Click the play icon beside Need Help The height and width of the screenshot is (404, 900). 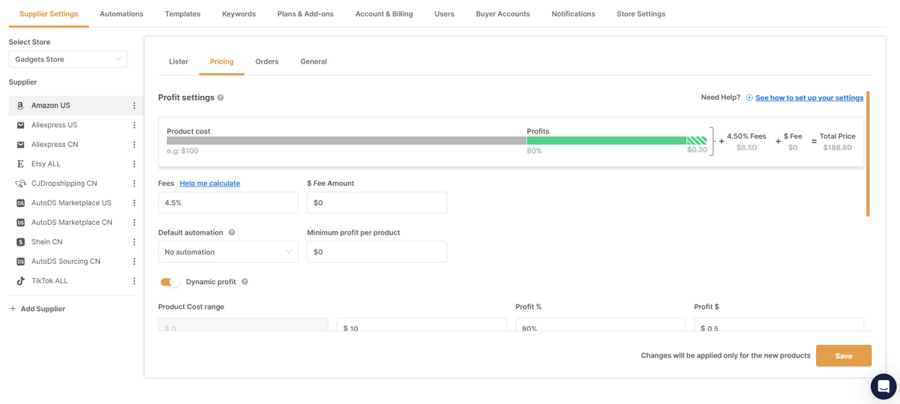click(x=749, y=98)
